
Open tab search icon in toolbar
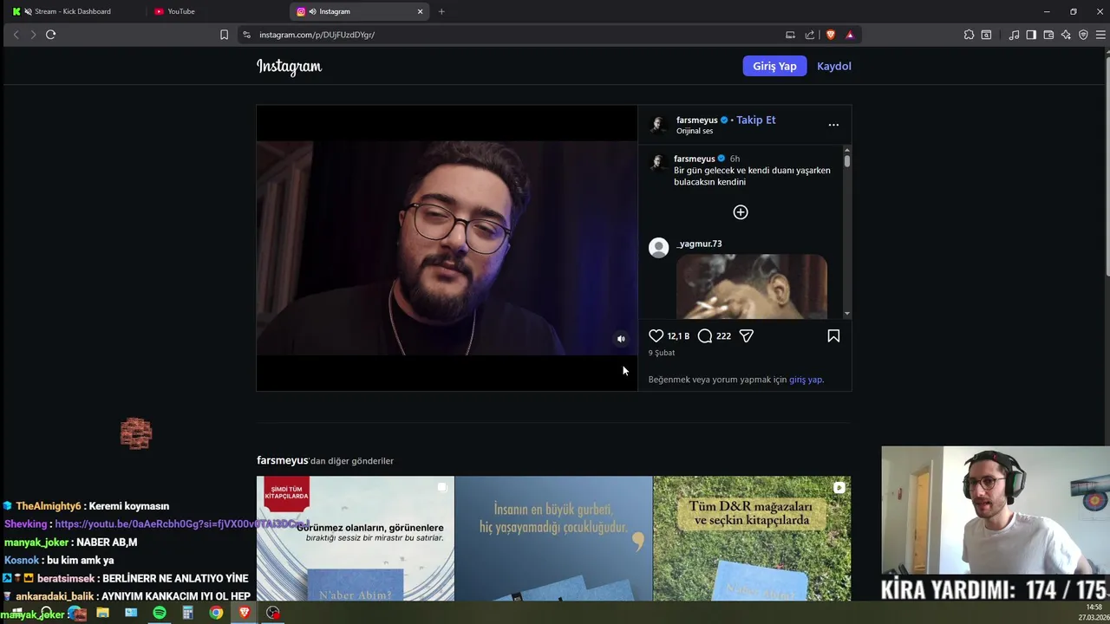point(986,35)
